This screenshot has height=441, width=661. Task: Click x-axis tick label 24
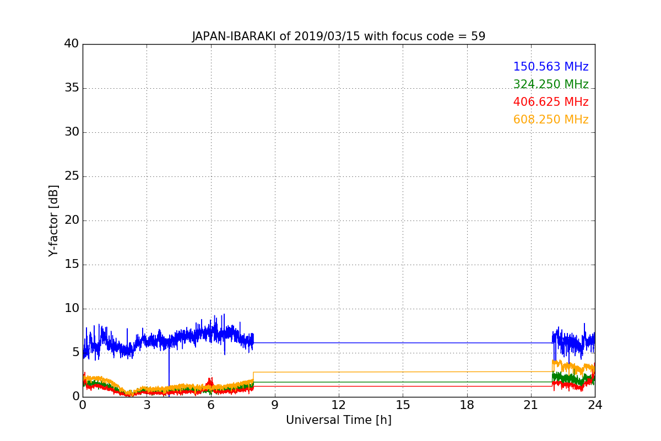(x=595, y=405)
